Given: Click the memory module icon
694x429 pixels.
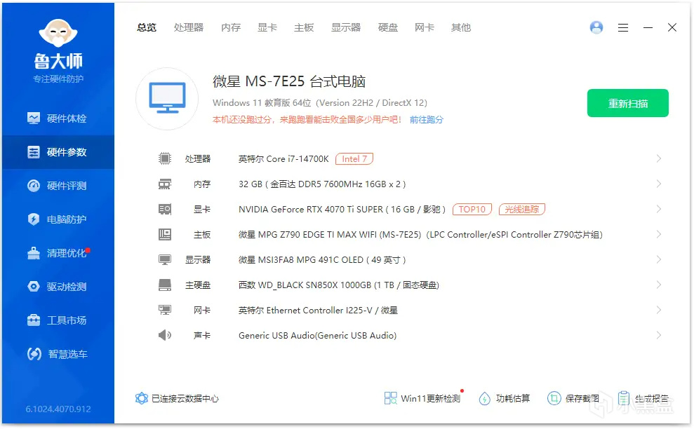Looking at the screenshot, I should pyautogui.click(x=165, y=184).
